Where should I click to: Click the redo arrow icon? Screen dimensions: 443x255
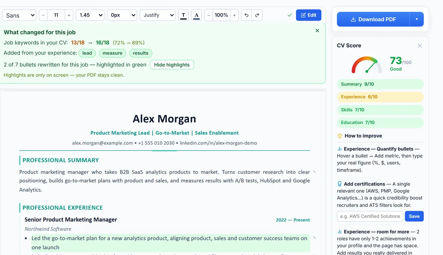coord(257,15)
